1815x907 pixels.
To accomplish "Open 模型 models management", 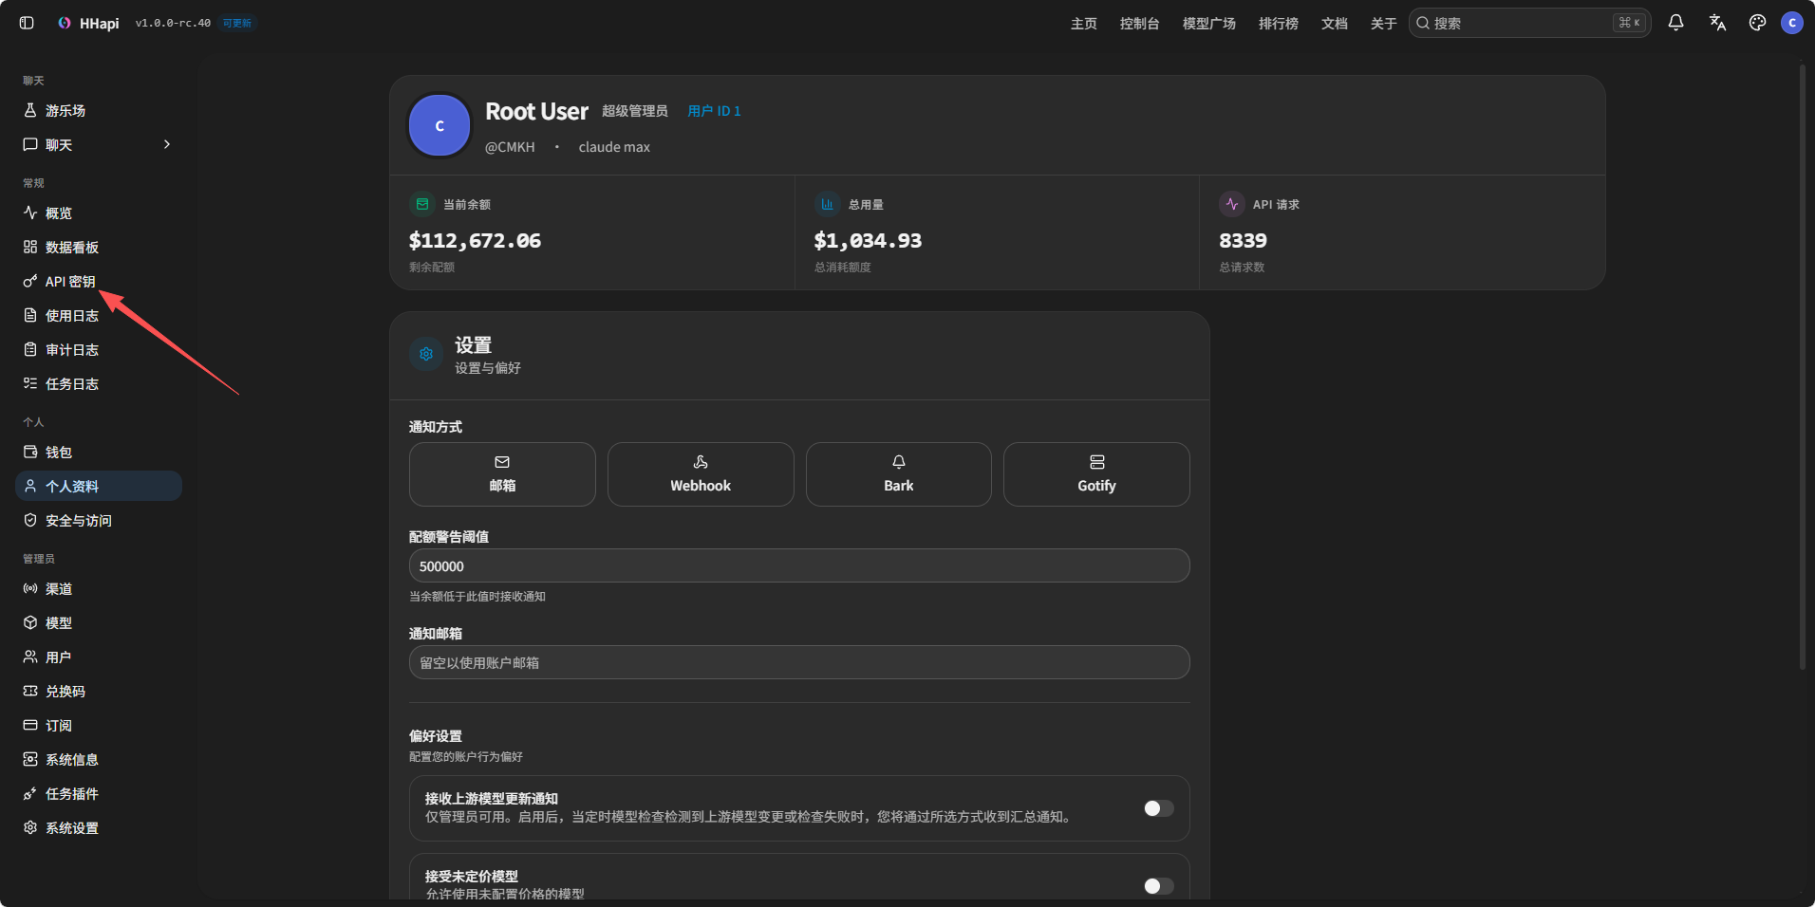I will click(99, 623).
